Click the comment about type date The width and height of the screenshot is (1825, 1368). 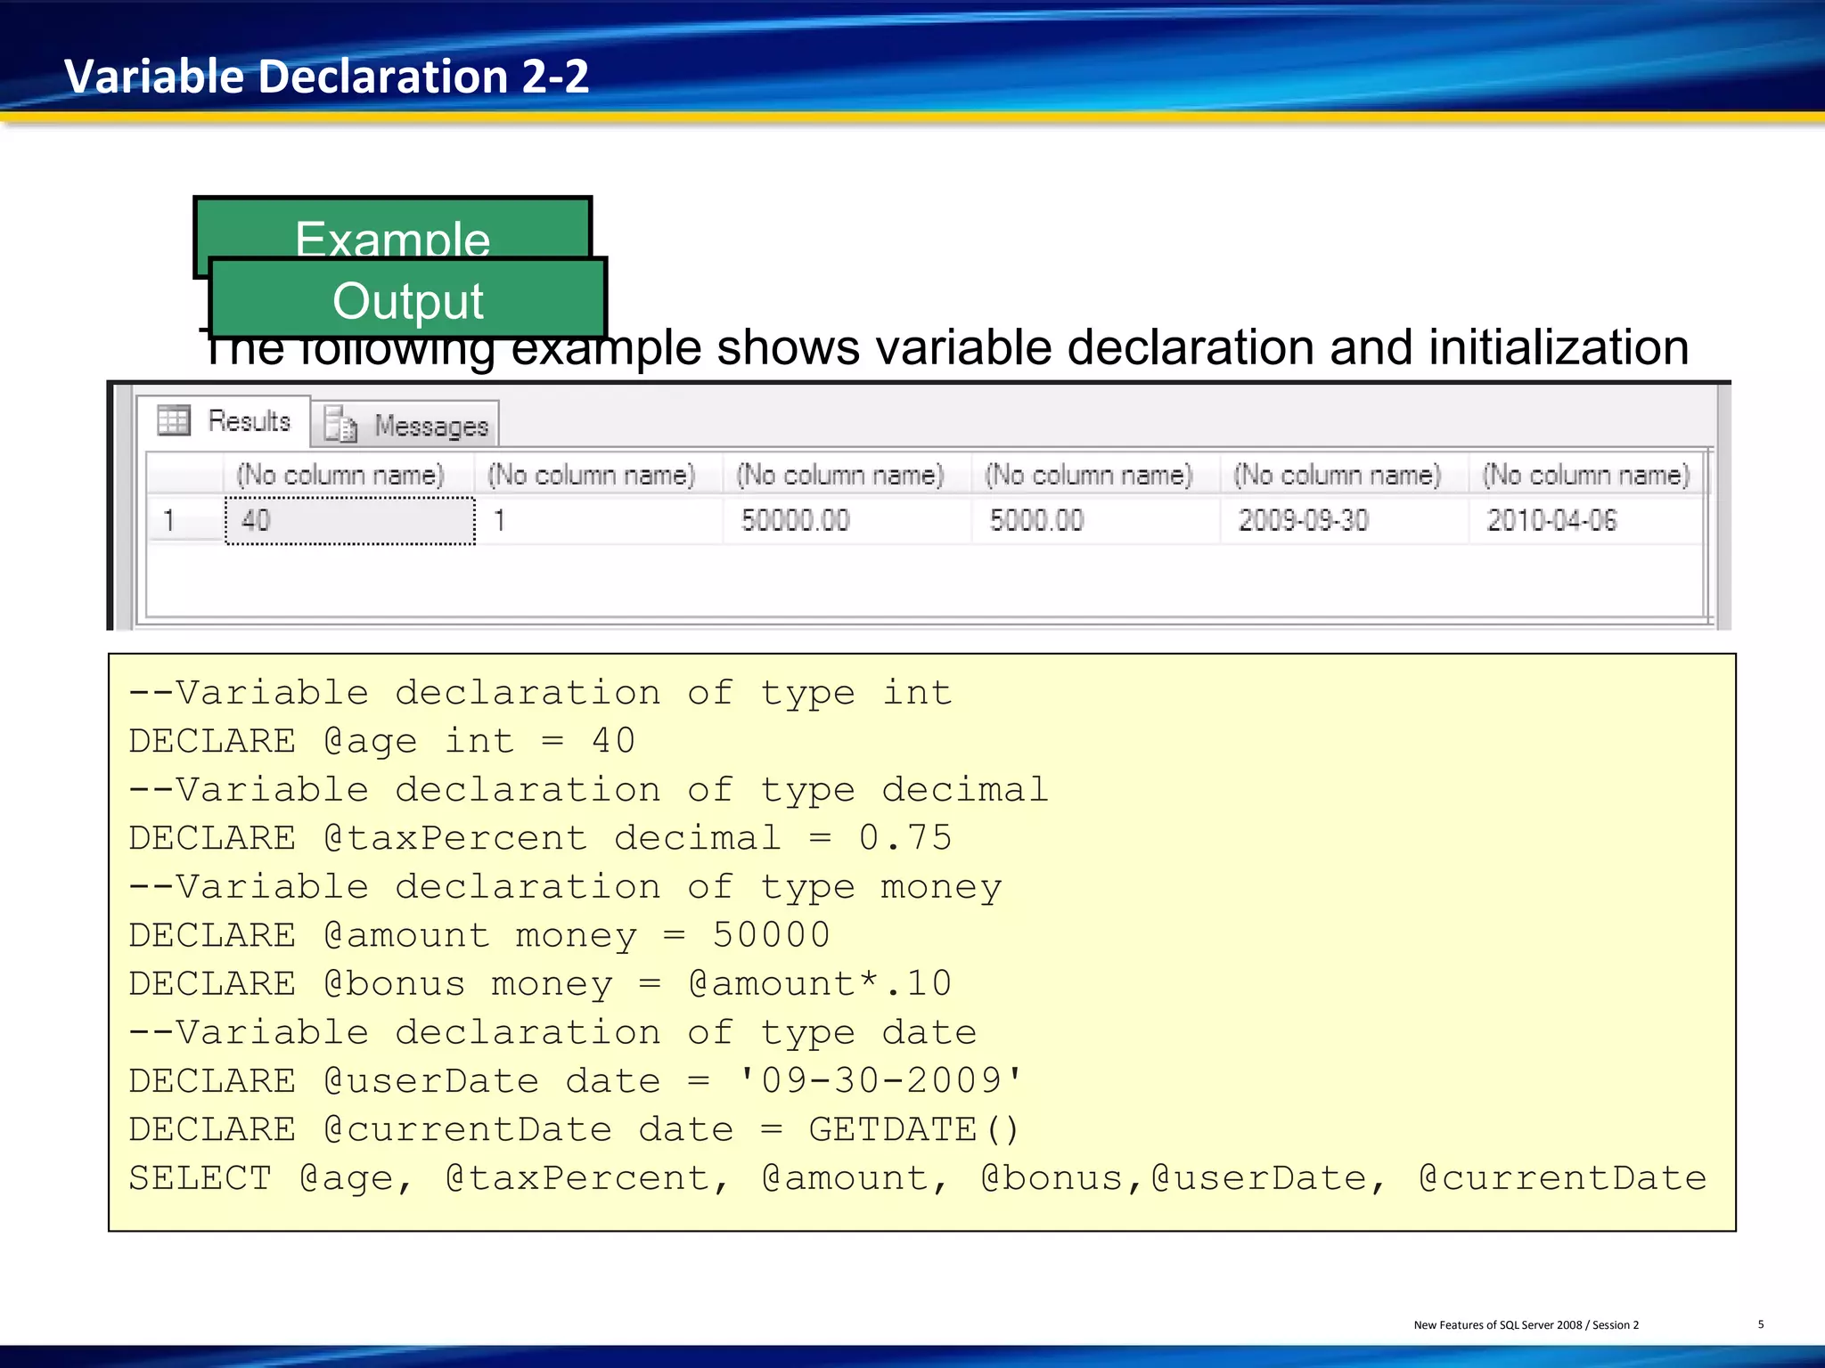(552, 1032)
